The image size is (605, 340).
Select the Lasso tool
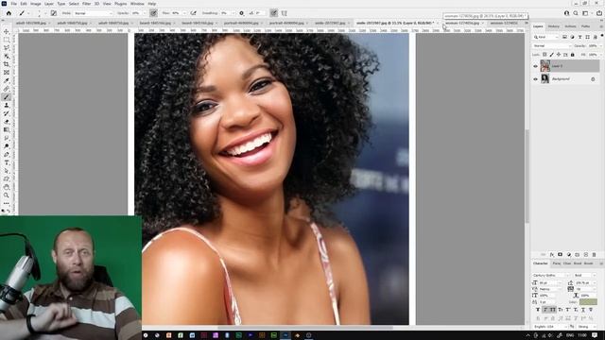click(7, 48)
